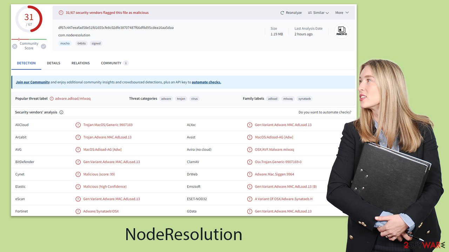Screen dimensions: 449x252
Task: Click the BitDefender detection alert icon
Action: [78, 162]
